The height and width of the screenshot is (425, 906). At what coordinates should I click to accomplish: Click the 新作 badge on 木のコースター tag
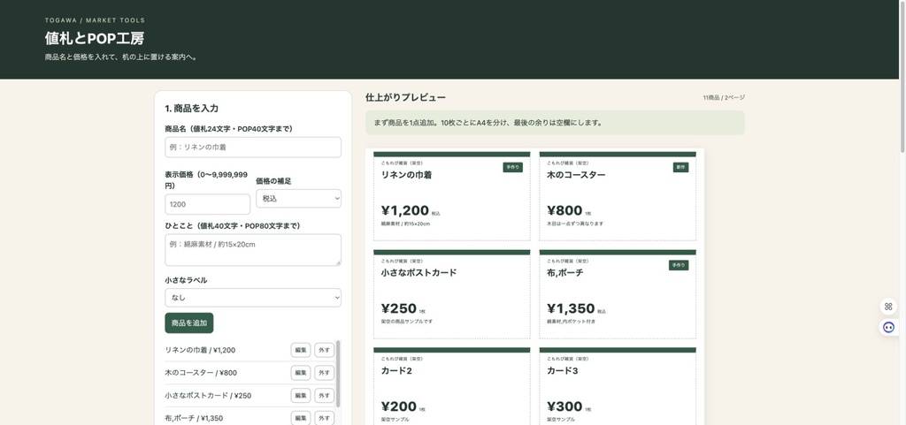[x=680, y=167]
